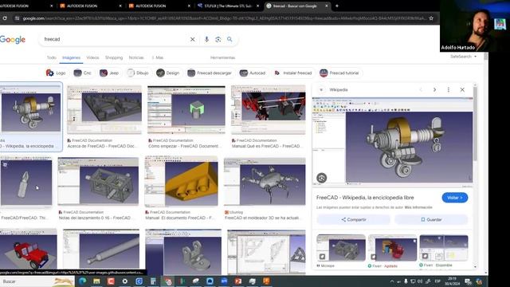Click the Guardar save button
The height and width of the screenshot is (287, 510).
click(x=431, y=220)
